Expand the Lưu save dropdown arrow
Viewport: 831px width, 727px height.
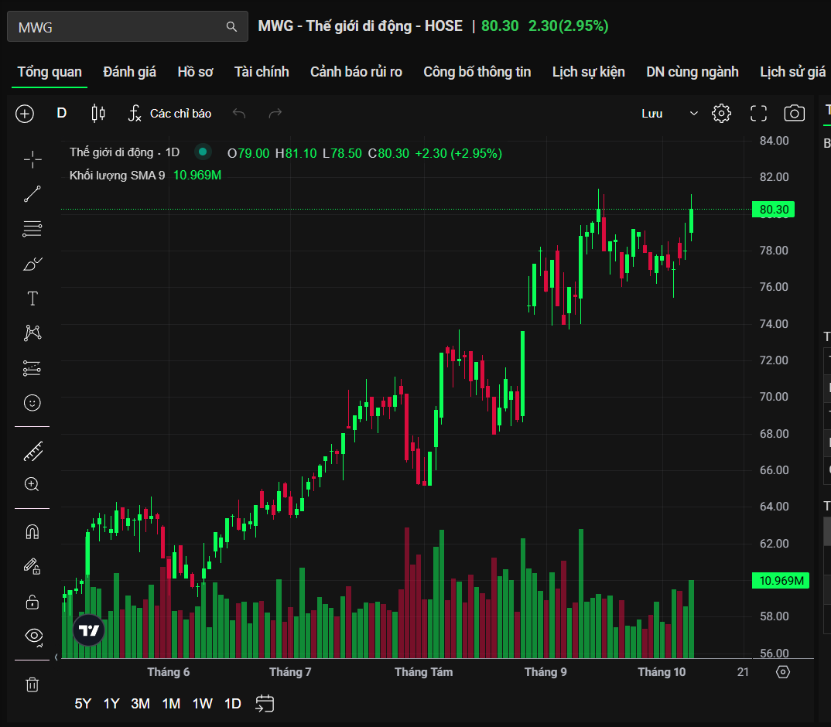point(693,114)
